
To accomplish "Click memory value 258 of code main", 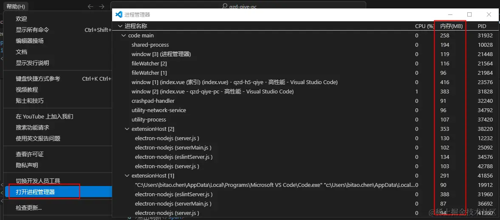I will tap(444, 35).
